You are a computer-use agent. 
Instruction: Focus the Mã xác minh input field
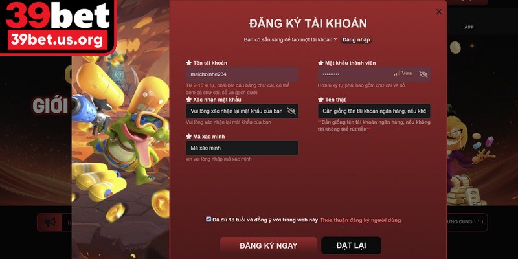point(242,148)
